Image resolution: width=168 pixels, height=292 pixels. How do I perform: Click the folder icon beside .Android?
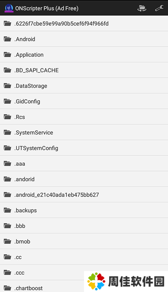point(8,39)
